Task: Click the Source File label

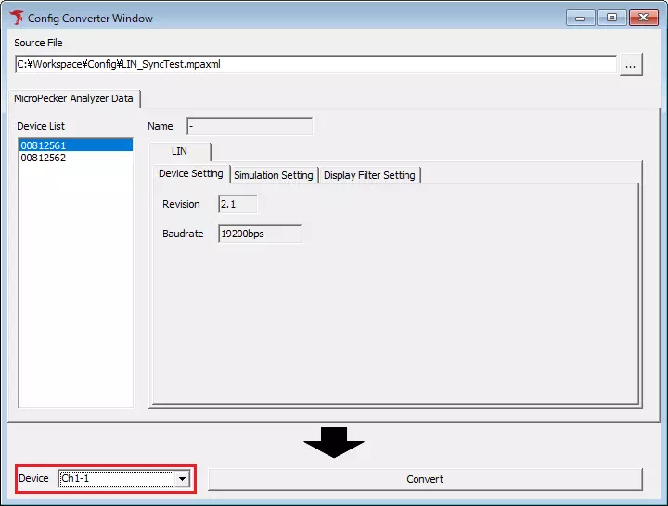Action: [x=38, y=43]
